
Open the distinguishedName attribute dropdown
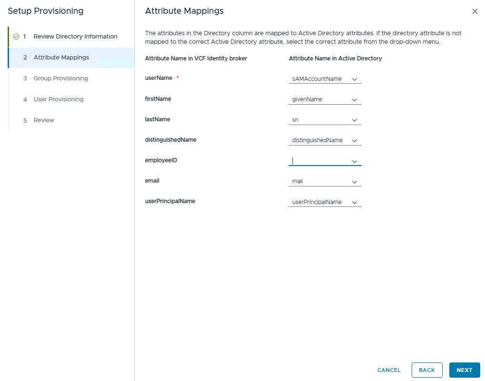[x=325, y=140]
